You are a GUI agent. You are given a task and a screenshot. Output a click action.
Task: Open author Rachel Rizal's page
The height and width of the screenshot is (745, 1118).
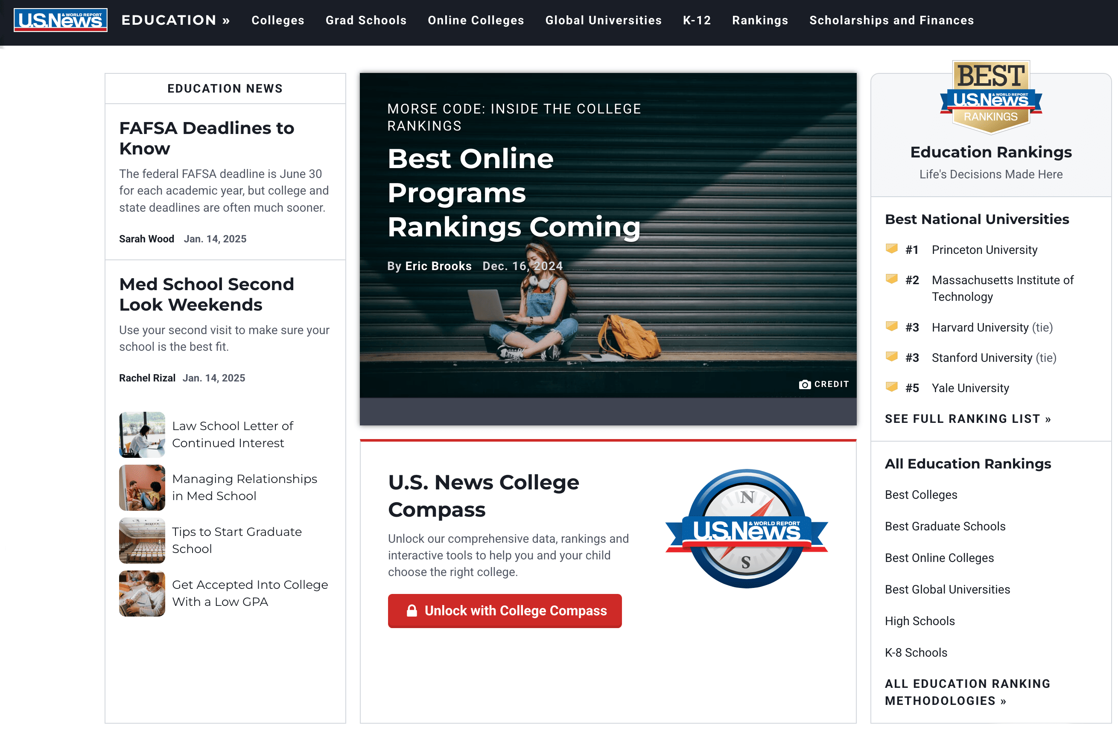(147, 378)
